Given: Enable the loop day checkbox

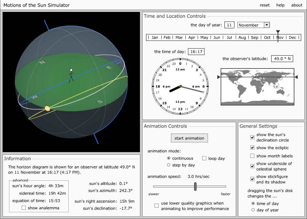Looking at the screenshot, I should pos(204,158).
